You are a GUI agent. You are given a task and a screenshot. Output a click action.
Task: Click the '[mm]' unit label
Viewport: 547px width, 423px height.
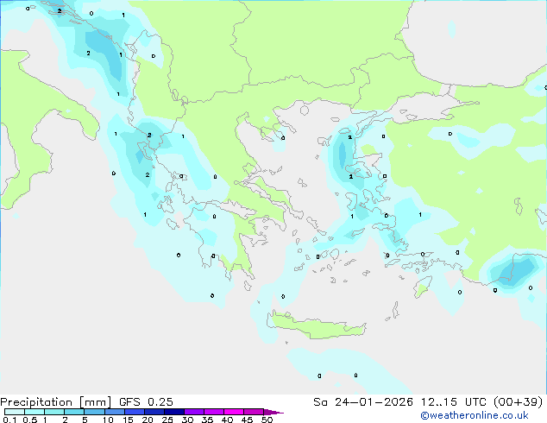[x=95, y=402]
